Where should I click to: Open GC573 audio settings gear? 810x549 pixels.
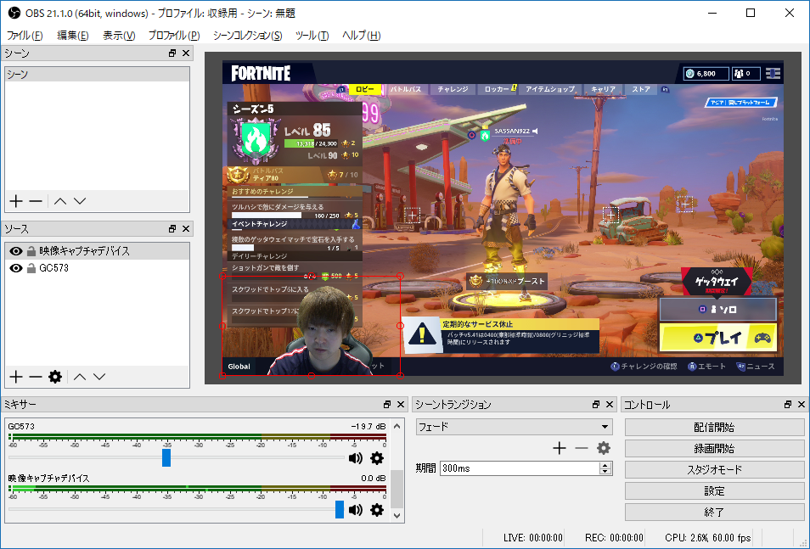pos(377,458)
